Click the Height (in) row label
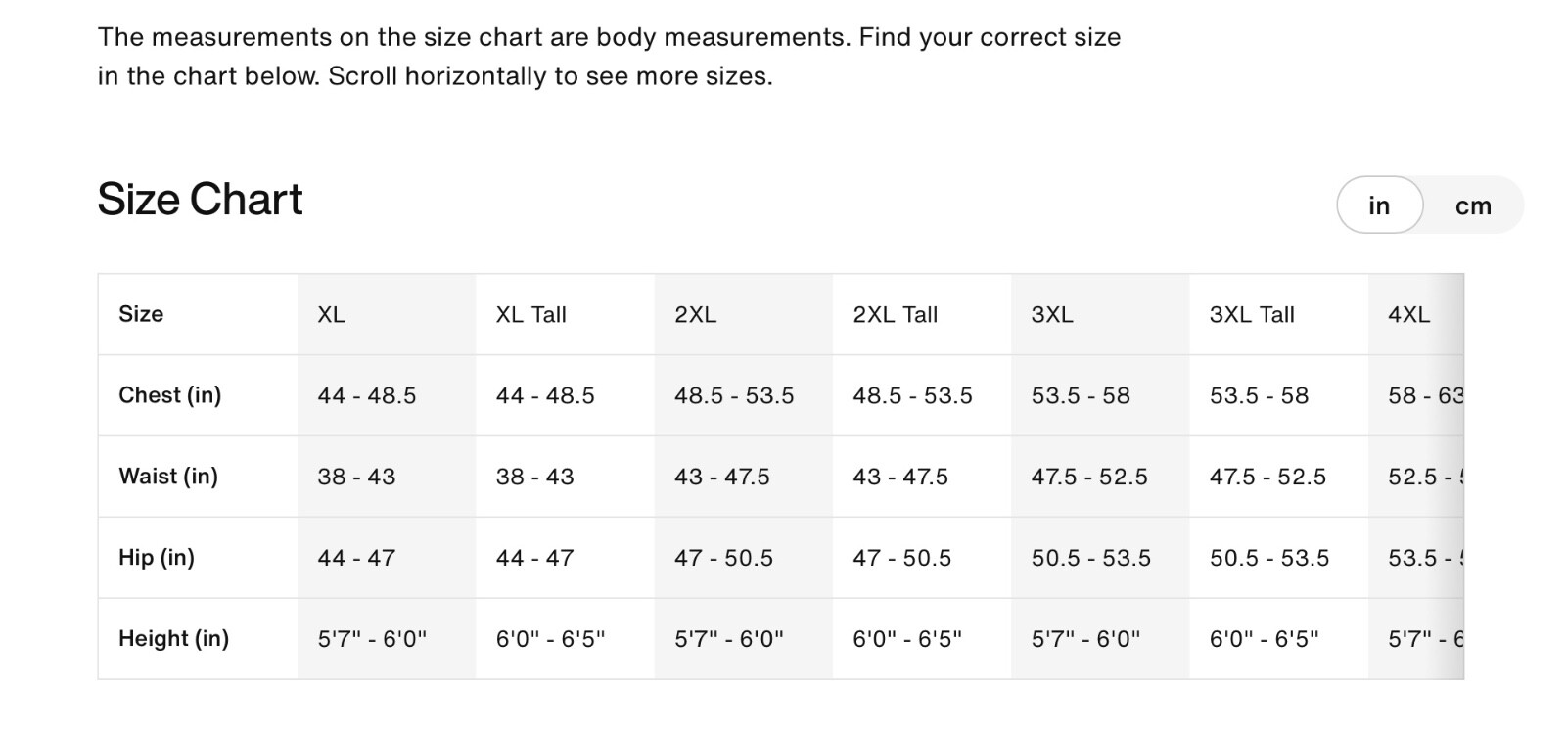Viewport: 1566px width, 729px height. pos(174,639)
